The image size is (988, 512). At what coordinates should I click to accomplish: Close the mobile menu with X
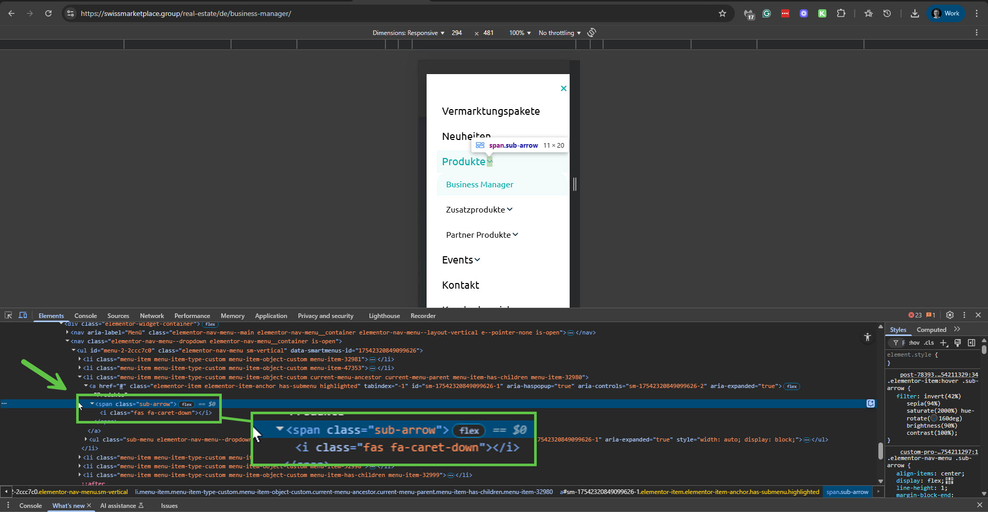coord(563,89)
